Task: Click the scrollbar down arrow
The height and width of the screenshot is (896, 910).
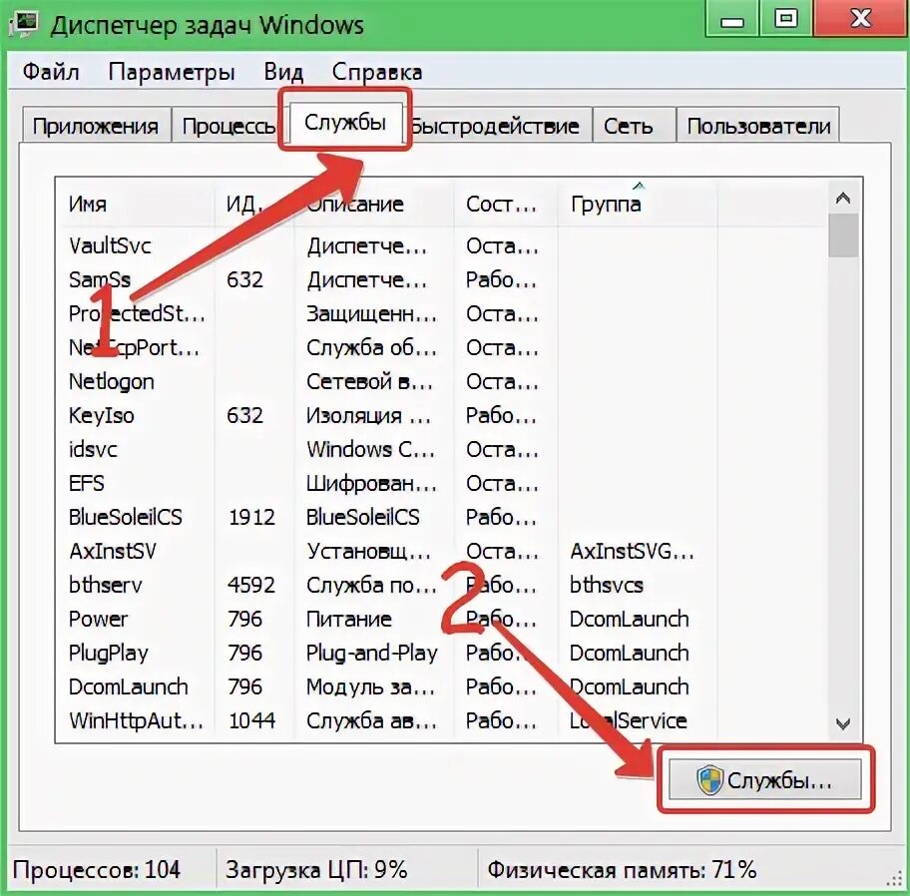Action: [x=843, y=723]
